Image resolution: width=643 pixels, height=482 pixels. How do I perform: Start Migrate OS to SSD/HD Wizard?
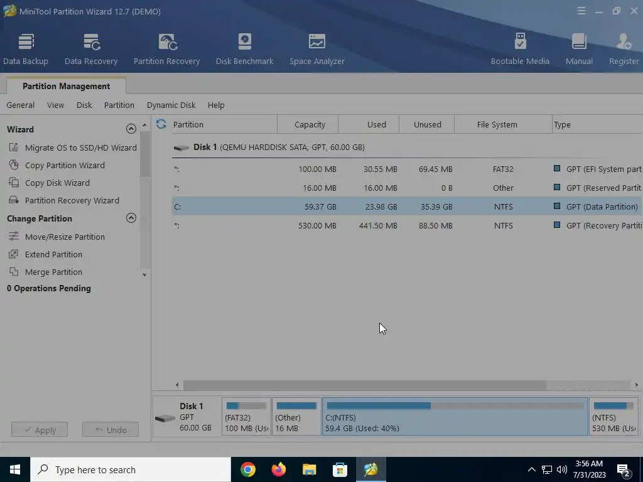click(x=73, y=147)
